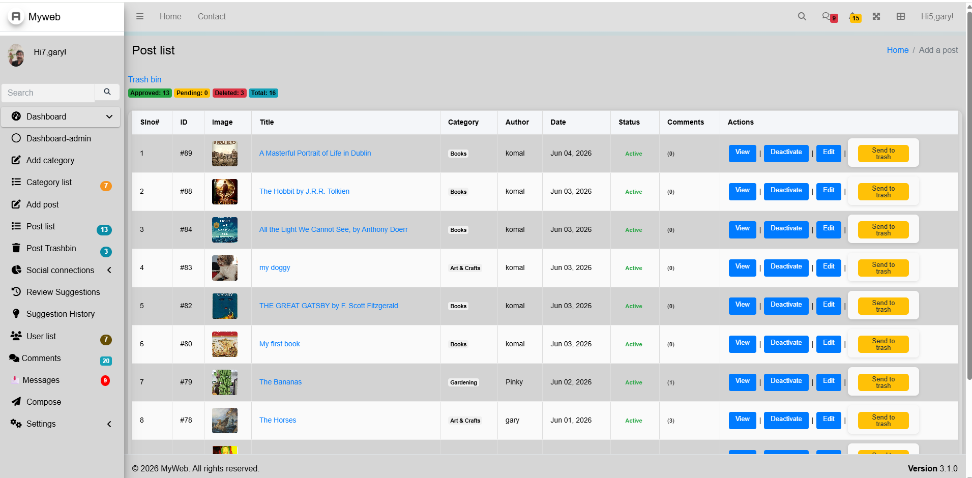Click the Hi5,gary! user menu
972x478 pixels.
point(937,16)
